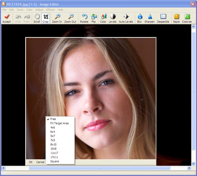The height and width of the screenshot is (176, 197).
Task: Open the File menu
Action: click(4, 10)
